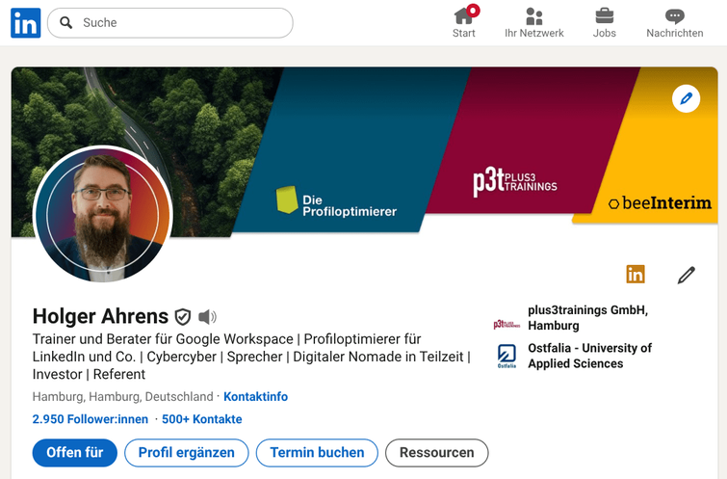727x479 pixels.
Task: Open the profile photo of Holger Ahrens
Action: click(x=103, y=215)
